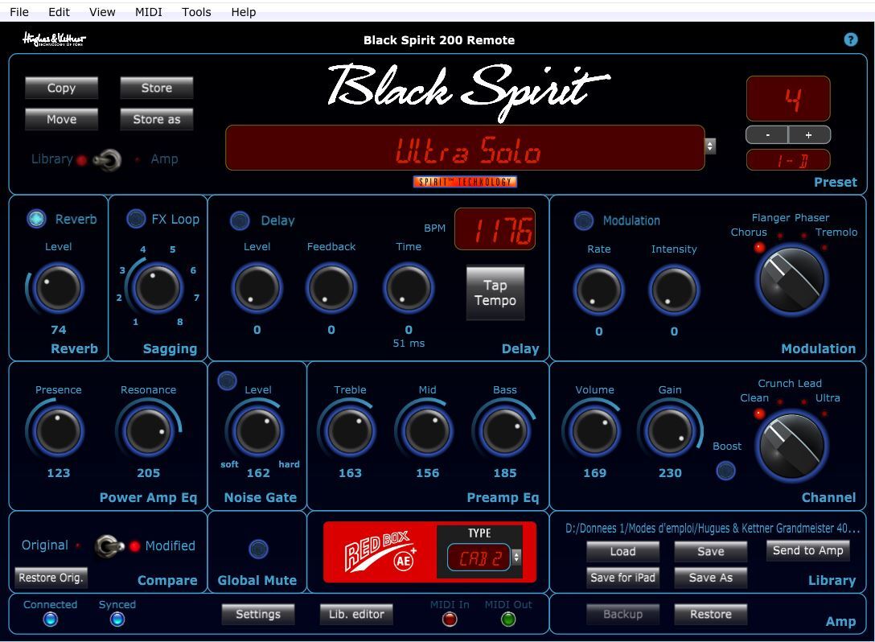
Task: Click the Reverb Level knob
Action: pyautogui.click(x=58, y=288)
